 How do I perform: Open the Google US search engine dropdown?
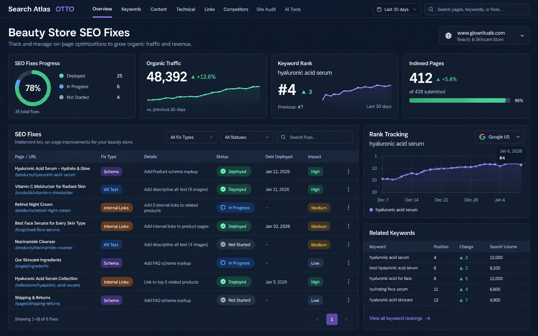[x=499, y=137]
